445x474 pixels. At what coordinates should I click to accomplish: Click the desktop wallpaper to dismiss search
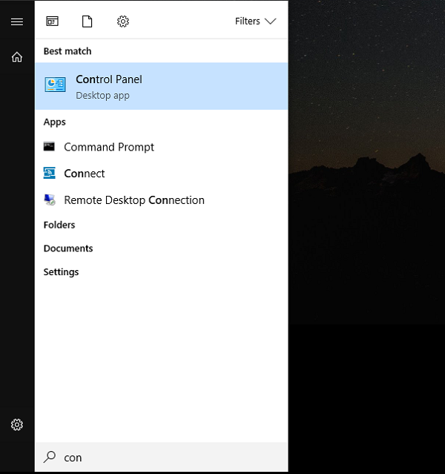point(366,223)
